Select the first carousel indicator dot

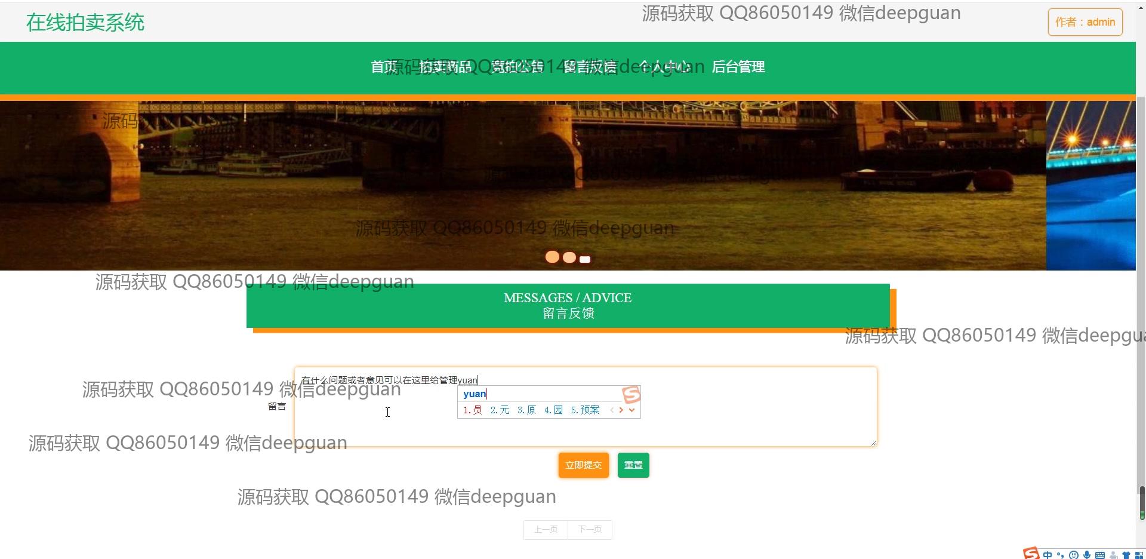click(553, 257)
